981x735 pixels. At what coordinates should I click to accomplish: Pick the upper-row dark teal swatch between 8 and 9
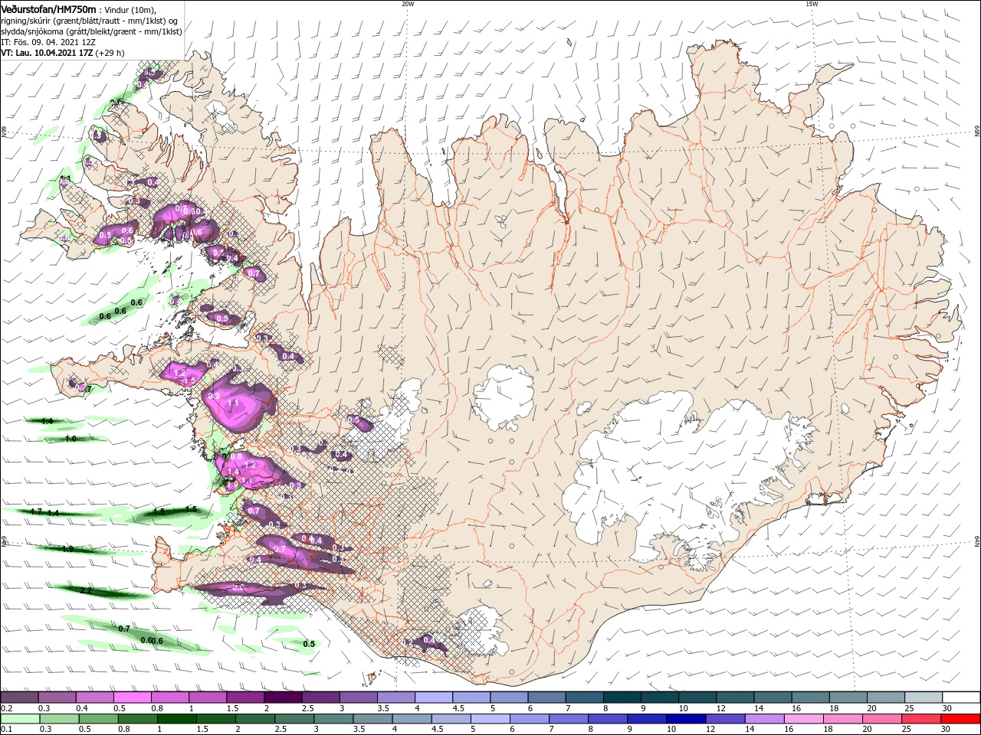pyautogui.click(x=621, y=697)
